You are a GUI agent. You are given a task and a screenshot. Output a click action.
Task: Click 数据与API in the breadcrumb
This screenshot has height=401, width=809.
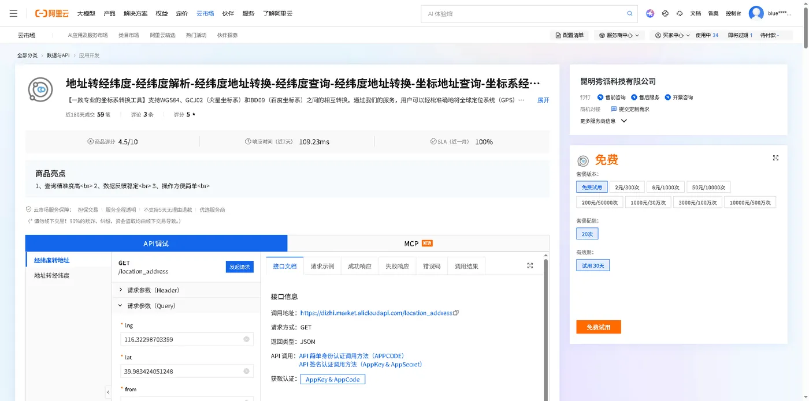(58, 55)
